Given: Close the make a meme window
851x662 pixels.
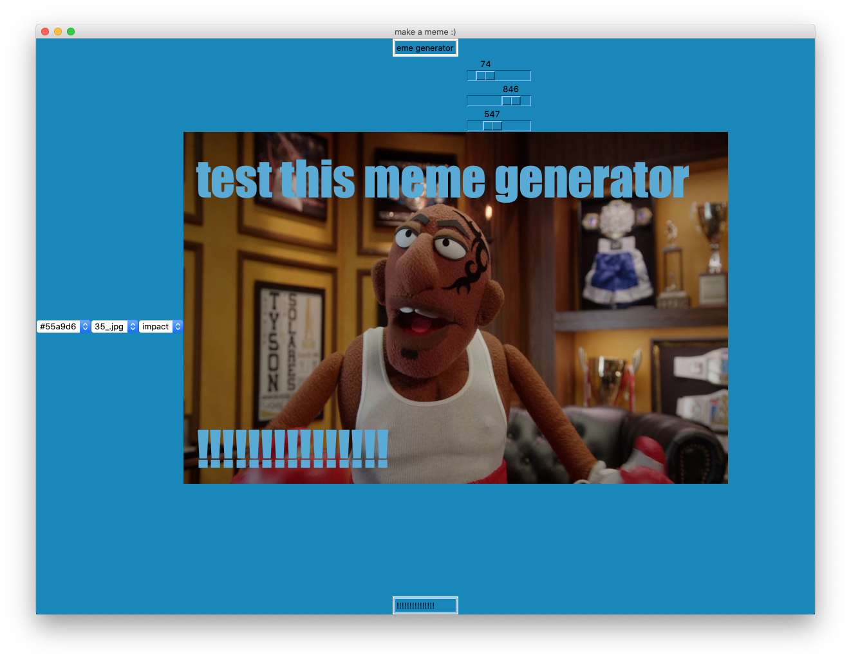Looking at the screenshot, I should pos(45,32).
